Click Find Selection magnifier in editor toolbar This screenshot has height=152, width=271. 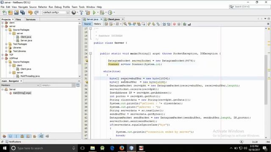coord(125,24)
